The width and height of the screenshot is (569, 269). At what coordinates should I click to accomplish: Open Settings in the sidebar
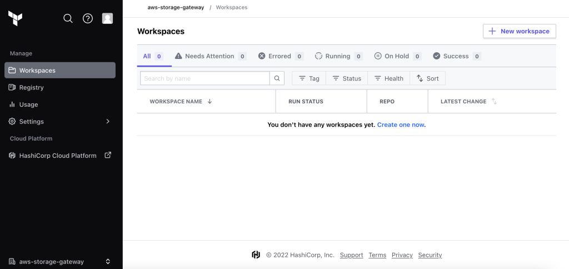60,121
